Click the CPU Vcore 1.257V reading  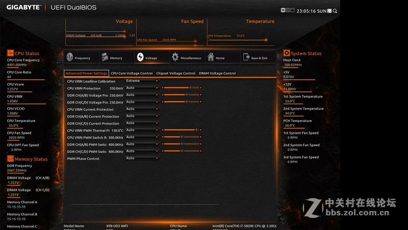tap(12, 89)
